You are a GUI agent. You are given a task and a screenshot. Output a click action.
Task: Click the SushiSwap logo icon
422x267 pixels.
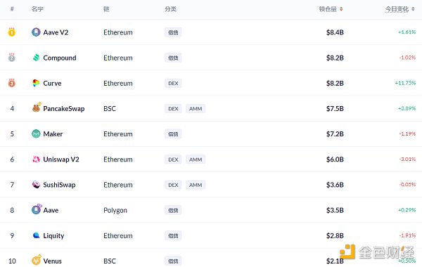(x=36, y=185)
